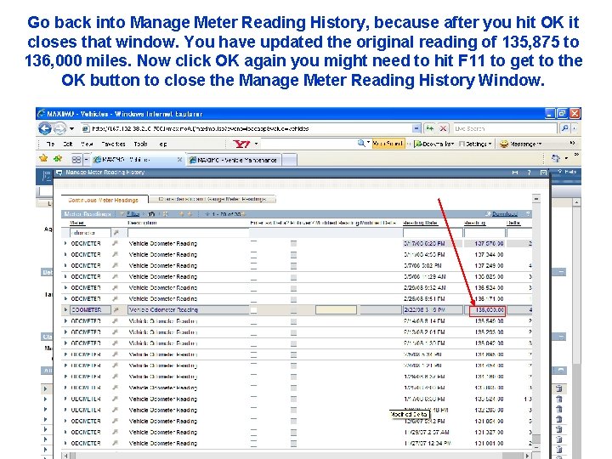This screenshot has height=459, width=612.
Task: Click the Live Search magnifier button
Action: point(564,128)
